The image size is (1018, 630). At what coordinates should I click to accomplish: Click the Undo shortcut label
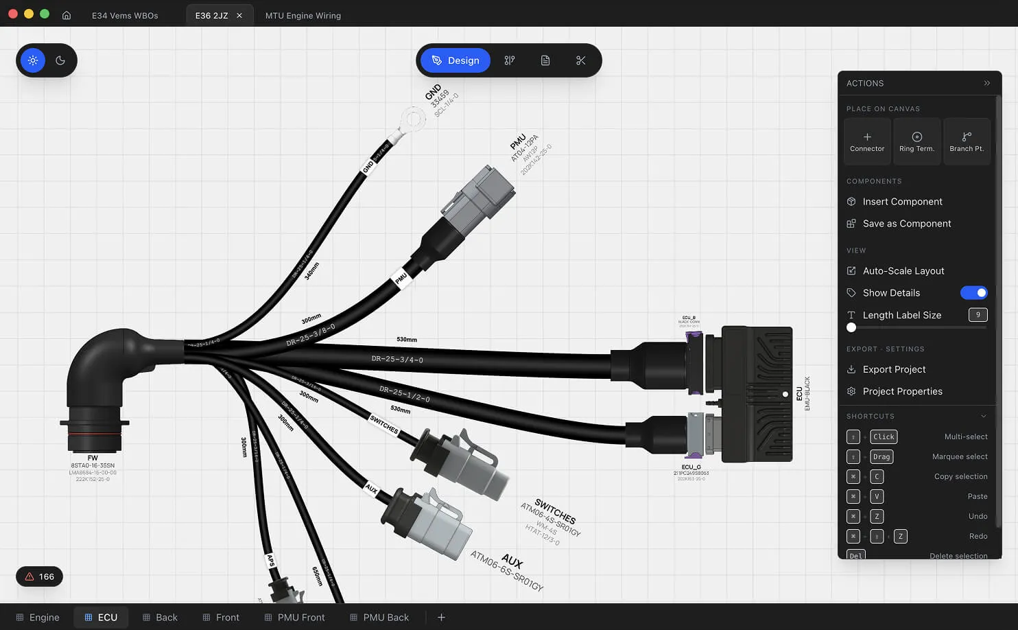[978, 516]
